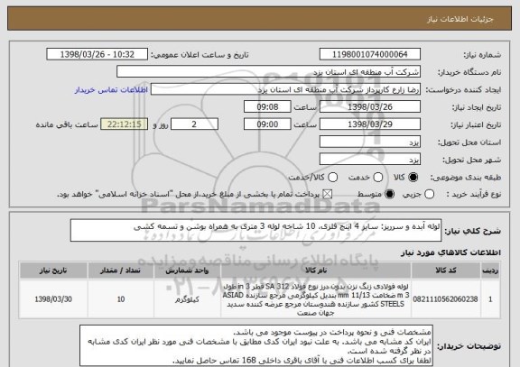Open اطلاعات تماس خریدار link
The image size is (520, 367).
[111, 90]
